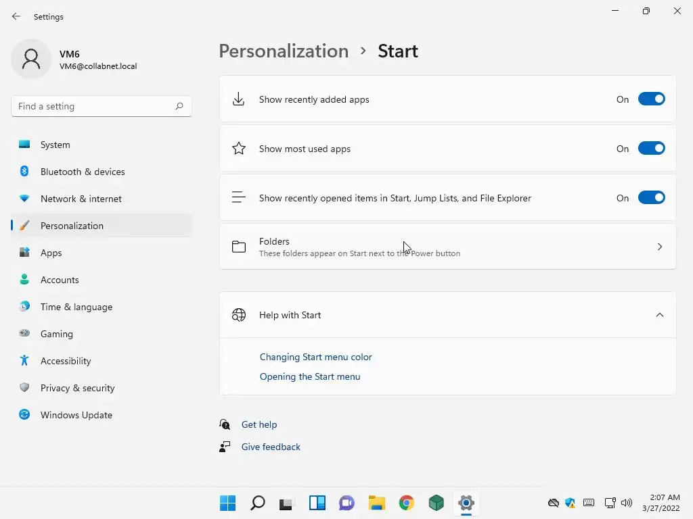Toggle Show recently opened items switch
Screen dimensions: 693x519
pyautogui.click(x=651, y=198)
